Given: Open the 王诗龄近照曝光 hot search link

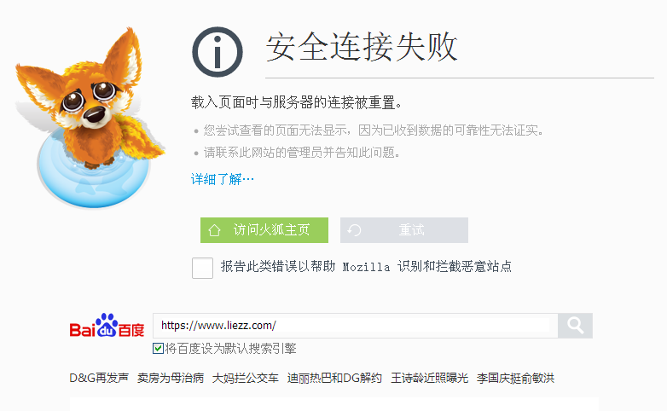Looking at the screenshot, I should click(429, 378).
